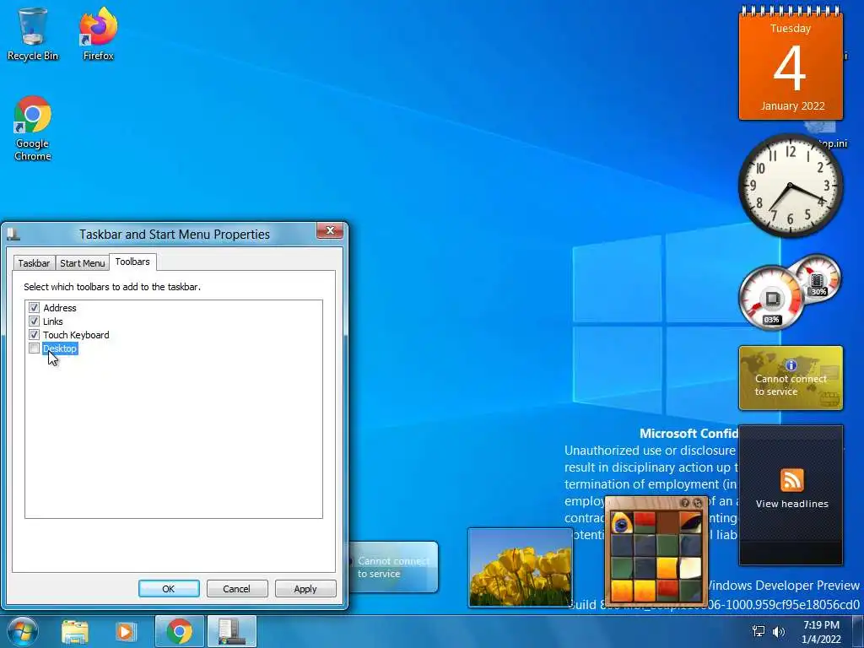Click the Show desktop strip at taskbar end
The image size is (864, 648).
pyautogui.click(x=858, y=631)
